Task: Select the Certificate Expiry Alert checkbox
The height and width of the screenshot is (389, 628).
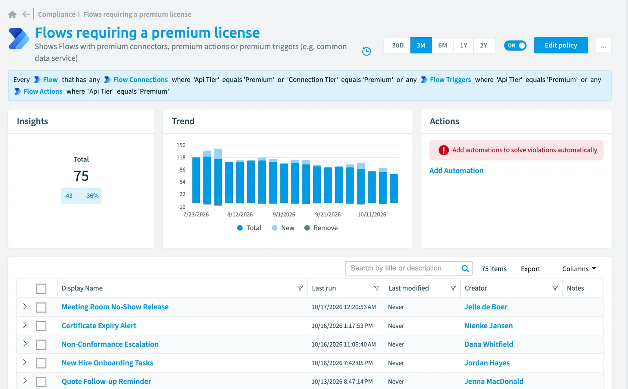Action: tap(41, 326)
